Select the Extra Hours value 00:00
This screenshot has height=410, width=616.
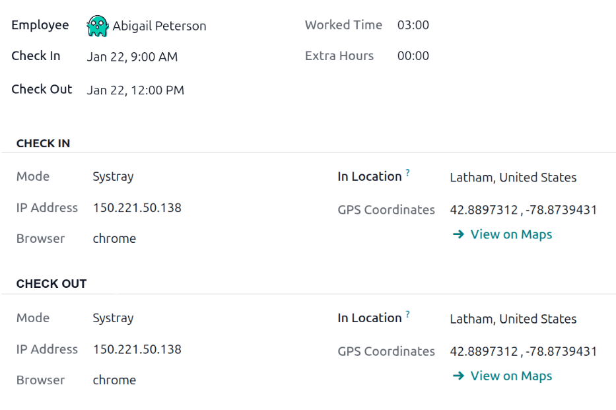(x=413, y=56)
